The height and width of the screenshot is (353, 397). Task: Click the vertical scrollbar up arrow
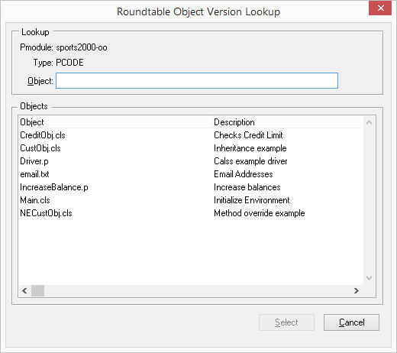tap(369, 122)
